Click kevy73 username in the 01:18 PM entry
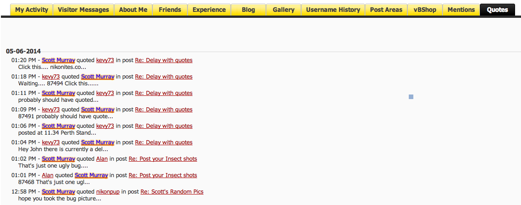This screenshot has height=205, width=521. [51, 77]
